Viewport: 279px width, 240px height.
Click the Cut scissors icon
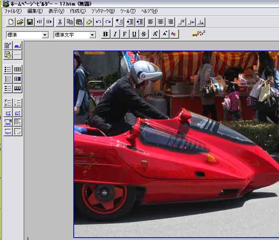tap(60, 22)
